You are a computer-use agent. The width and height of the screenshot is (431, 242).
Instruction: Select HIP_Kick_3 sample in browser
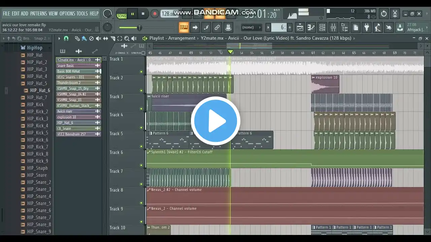[x=37, y=119]
